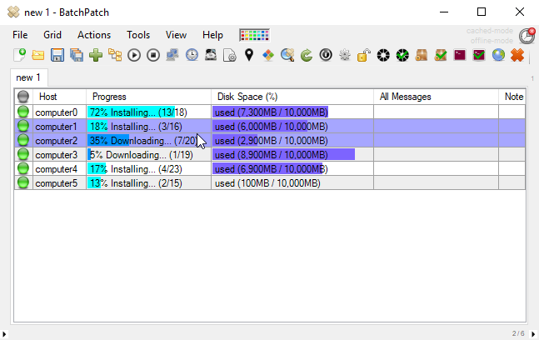The image size is (539, 340).
Task: Open settings with the gray gear icon
Action: click(345, 55)
